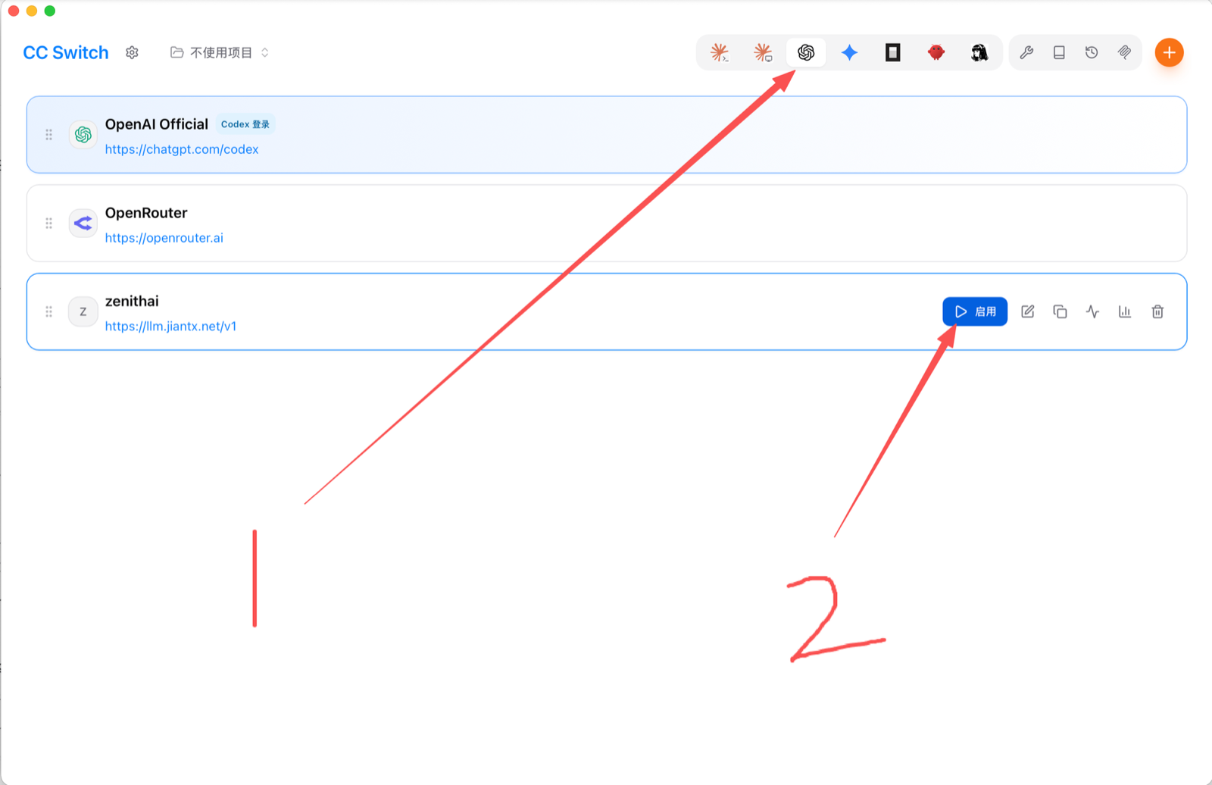Enable the zenithai provider with 启用
The image size is (1212, 785).
click(x=975, y=311)
